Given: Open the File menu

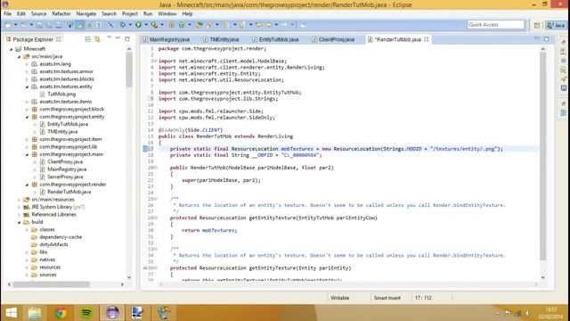Looking at the screenshot, I should tap(7, 14).
